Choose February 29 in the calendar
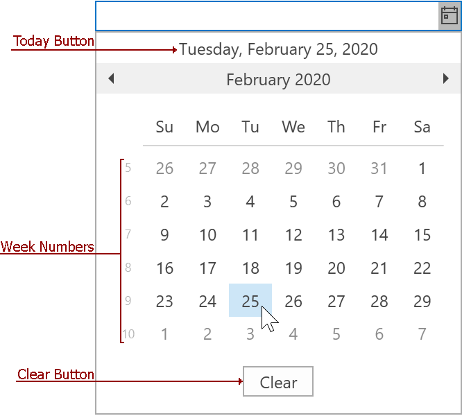The image size is (462, 416). click(x=422, y=302)
